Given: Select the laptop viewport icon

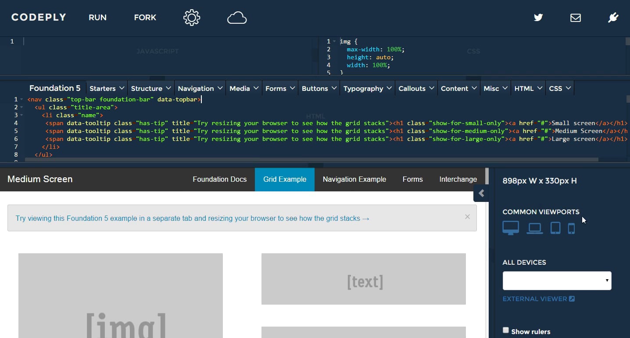Looking at the screenshot, I should [535, 228].
